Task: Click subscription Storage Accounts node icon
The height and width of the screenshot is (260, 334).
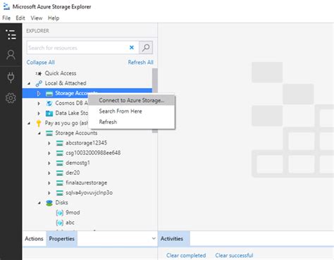Action: coord(49,133)
